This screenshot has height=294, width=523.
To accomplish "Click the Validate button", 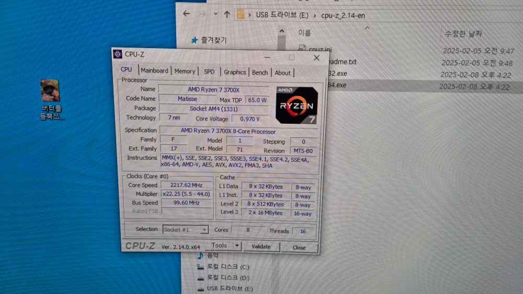I will click(x=261, y=246).
